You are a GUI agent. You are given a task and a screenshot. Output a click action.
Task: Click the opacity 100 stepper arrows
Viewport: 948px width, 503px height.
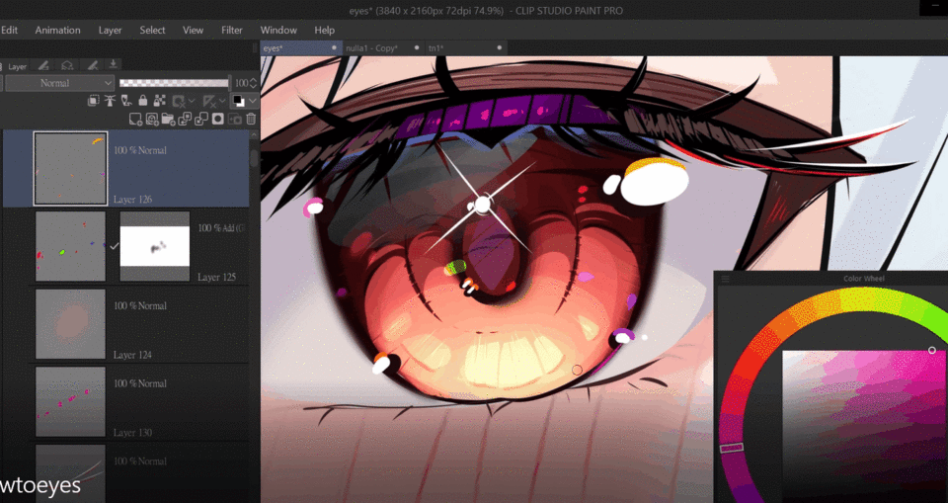coord(254,83)
